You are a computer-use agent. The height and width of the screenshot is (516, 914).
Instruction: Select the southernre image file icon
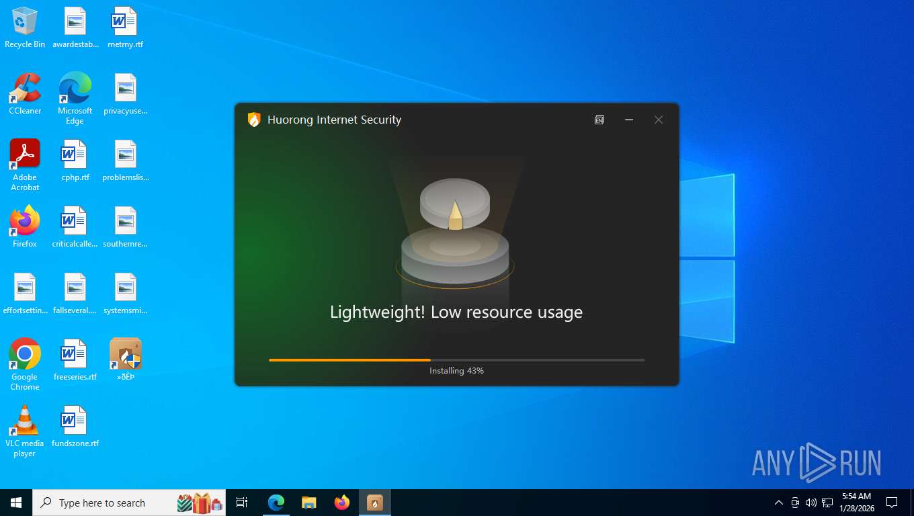pos(126,227)
